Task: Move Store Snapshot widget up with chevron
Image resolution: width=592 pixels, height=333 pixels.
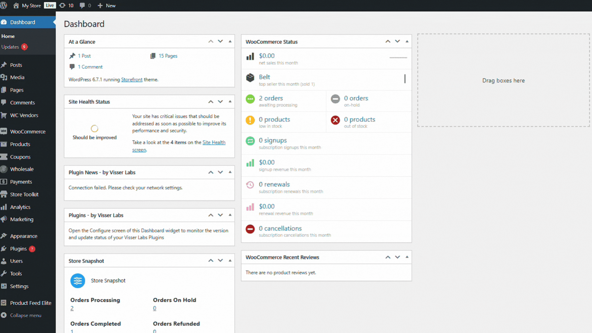Action: (x=211, y=261)
